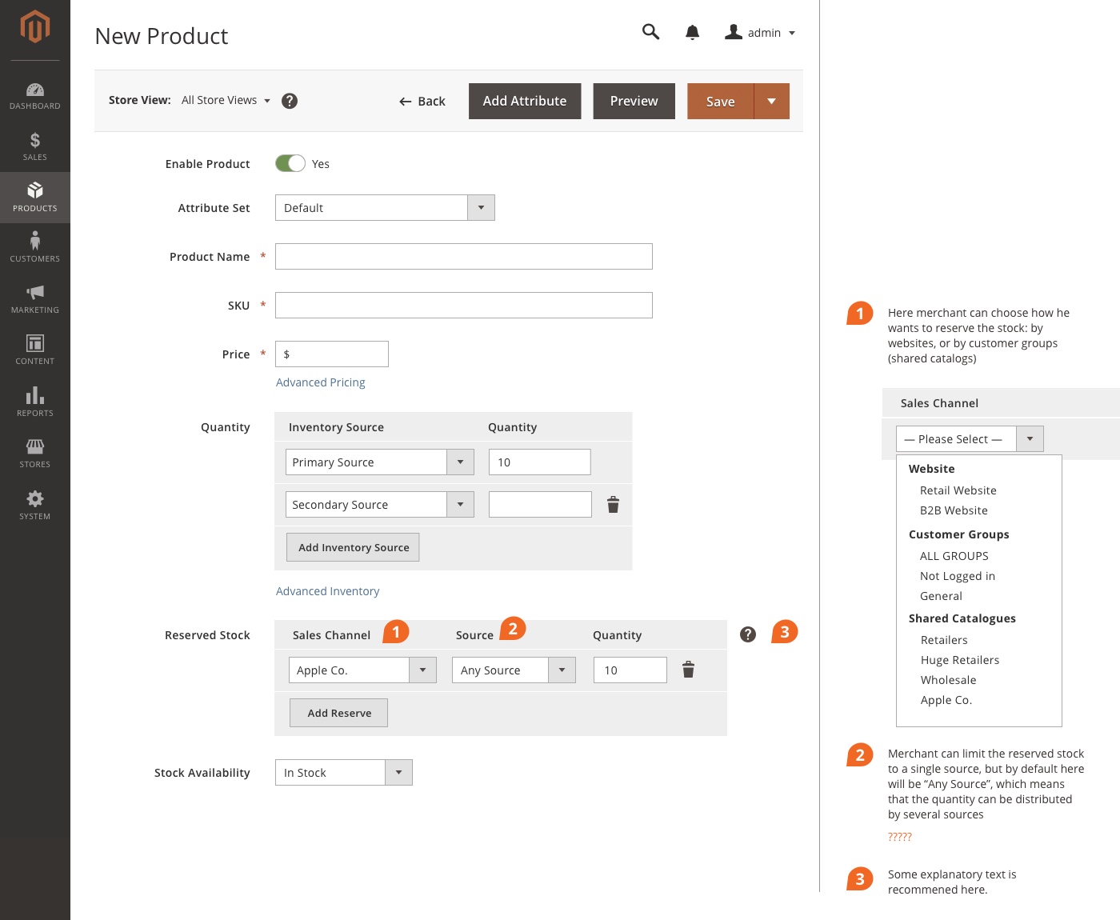1120x920 pixels.
Task: Open the search magnifier icon
Action: tap(650, 32)
